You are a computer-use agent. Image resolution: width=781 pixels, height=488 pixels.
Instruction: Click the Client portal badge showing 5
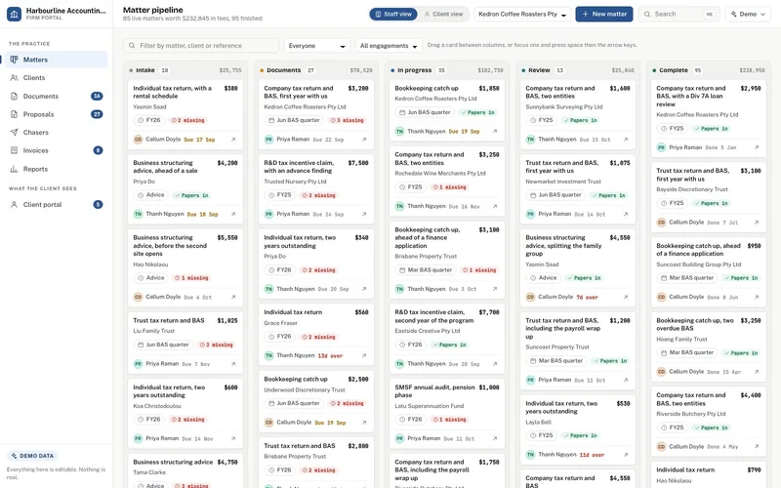click(99, 205)
